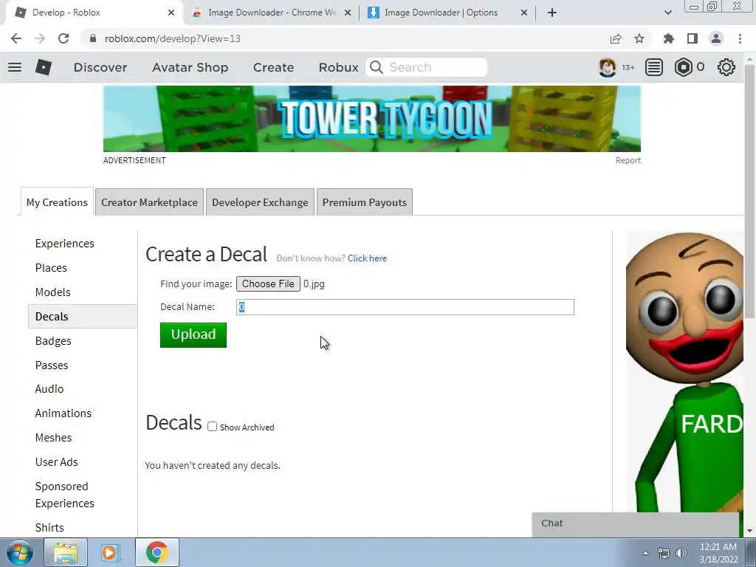This screenshot has height=567, width=756.
Task: Open a new tab with the plus button
Action: [552, 13]
